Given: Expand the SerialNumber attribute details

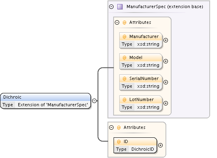Looking at the screenshot, I should click(165, 82).
